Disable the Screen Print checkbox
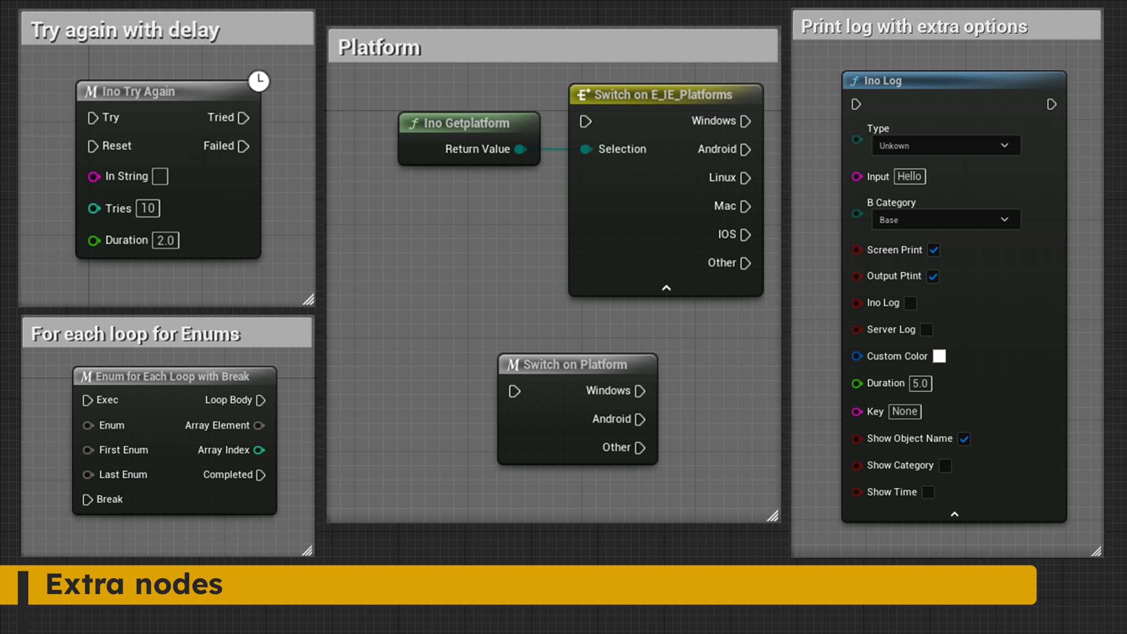The width and height of the screenshot is (1127, 634). 934,249
